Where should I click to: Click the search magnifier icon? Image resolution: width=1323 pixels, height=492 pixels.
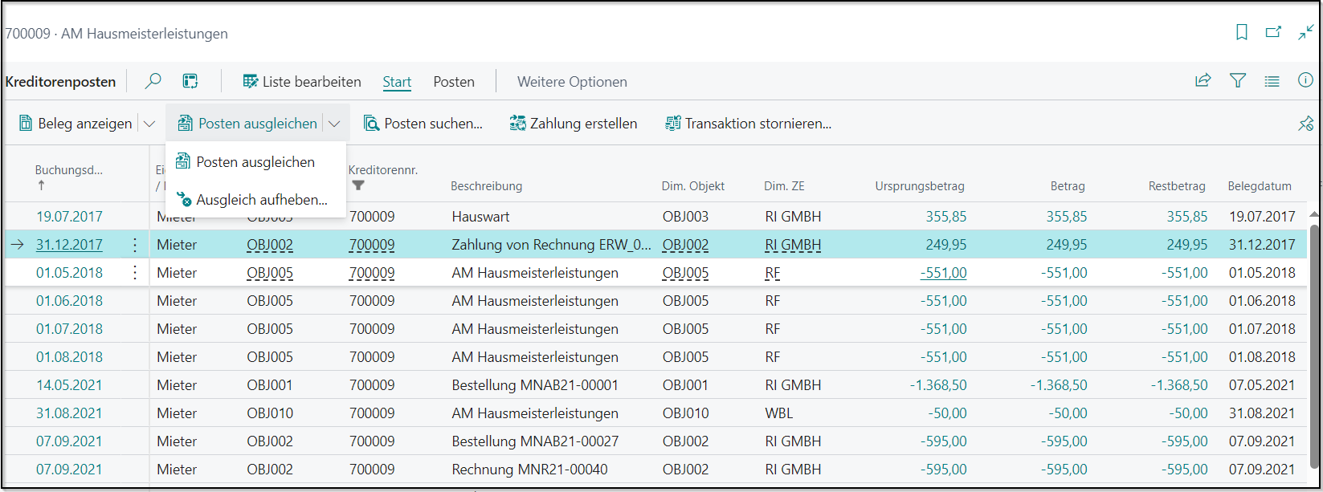click(x=153, y=81)
